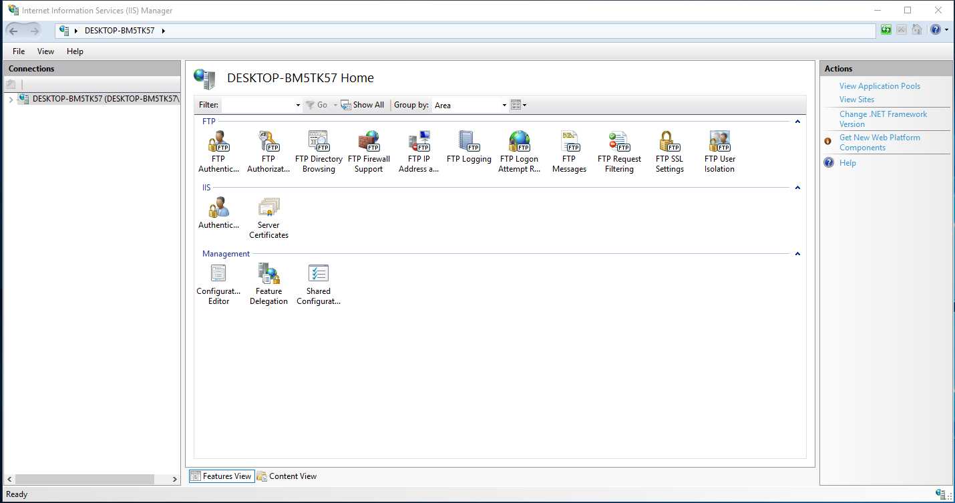Viewport: 955px width, 503px height.
Task: Click into the Filter text field
Action: (x=257, y=106)
